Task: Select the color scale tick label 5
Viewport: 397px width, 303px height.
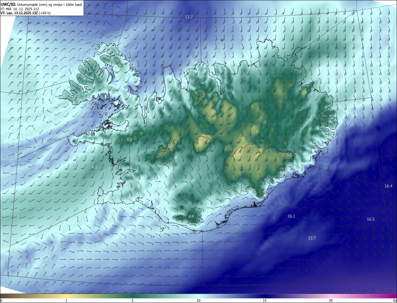Action: (132, 301)
